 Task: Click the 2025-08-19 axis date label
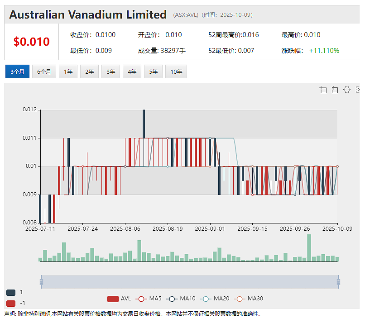click(x=168, y=229)
